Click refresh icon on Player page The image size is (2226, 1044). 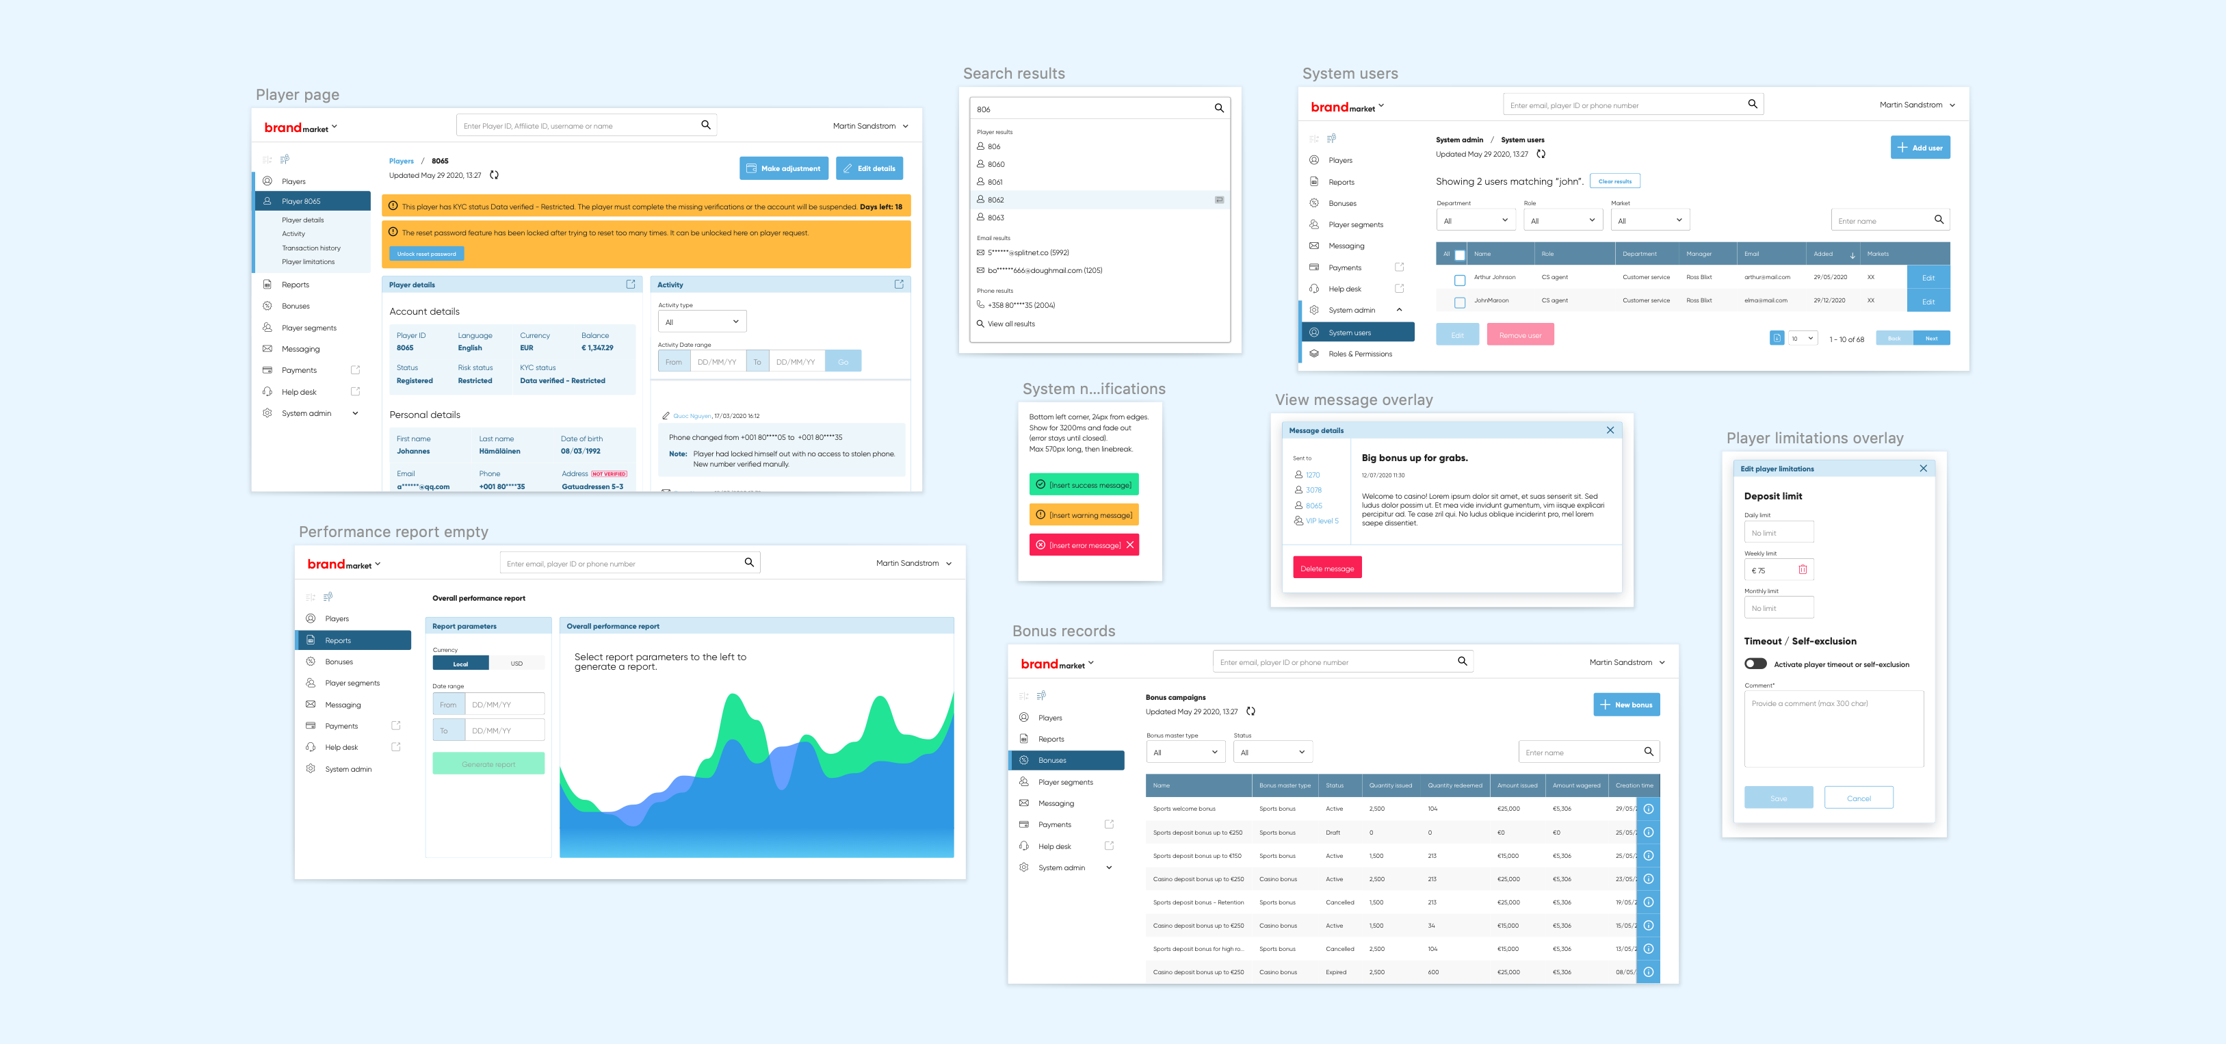[x=495, y=174]
